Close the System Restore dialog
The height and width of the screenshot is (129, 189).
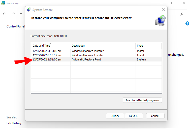click(164, 10)
